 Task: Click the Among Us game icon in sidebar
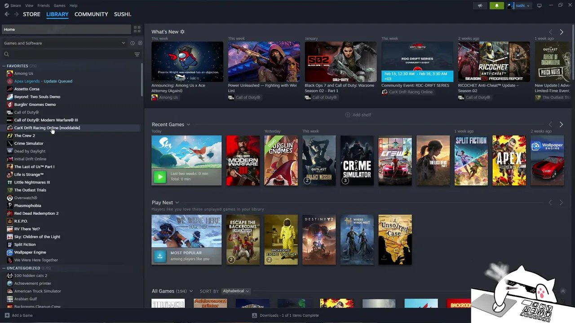[10, 74]
